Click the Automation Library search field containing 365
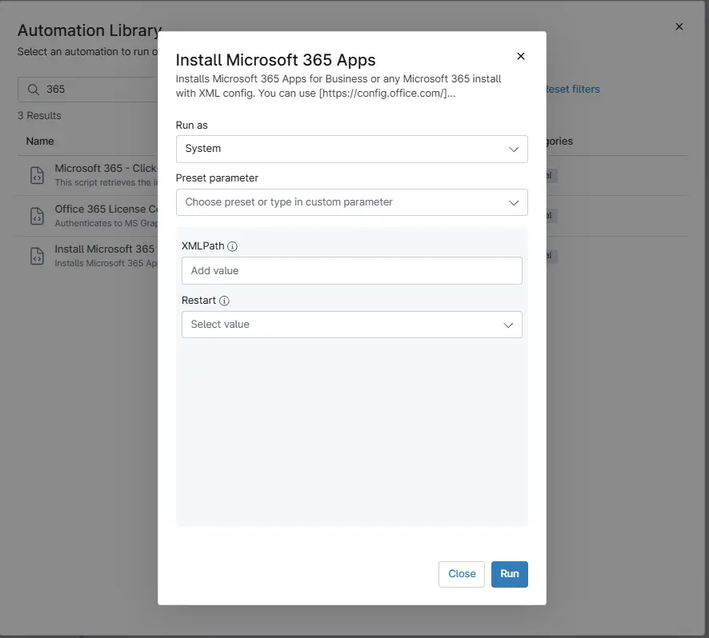The height and width of the screenshot is (638, 709). point(96,90)
